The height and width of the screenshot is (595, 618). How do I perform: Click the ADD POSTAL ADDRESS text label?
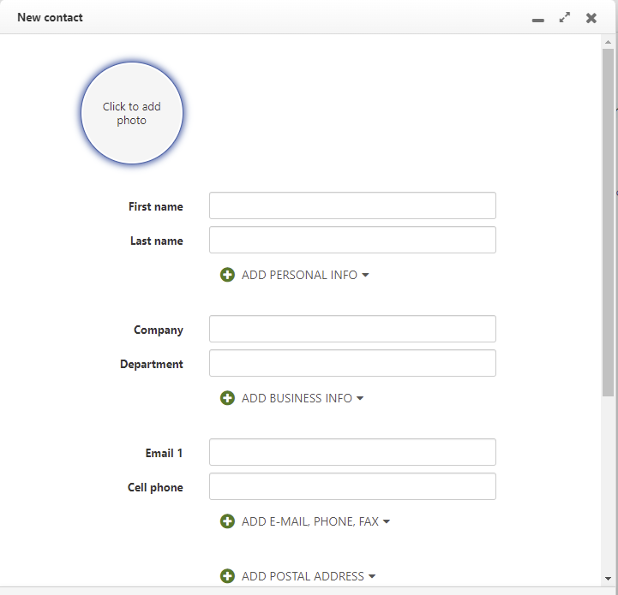tap(303, 576)
